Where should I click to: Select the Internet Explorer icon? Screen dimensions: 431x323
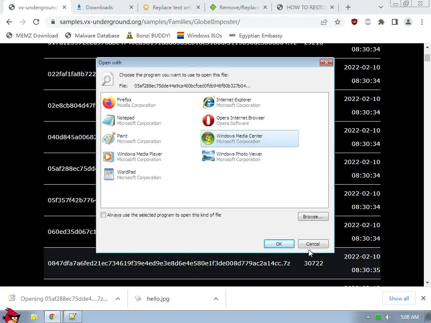point(208,103)
